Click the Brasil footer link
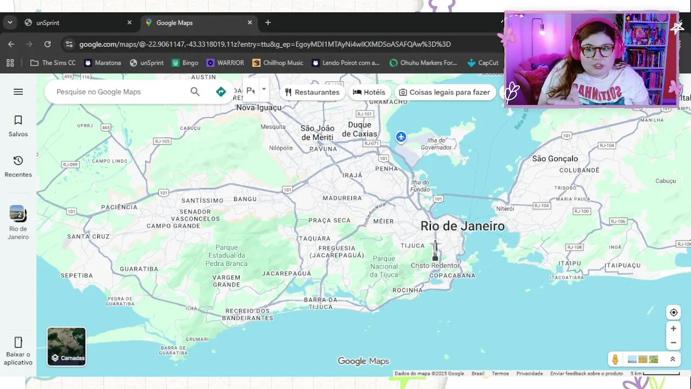691x389 pixels. click(478, 373)
